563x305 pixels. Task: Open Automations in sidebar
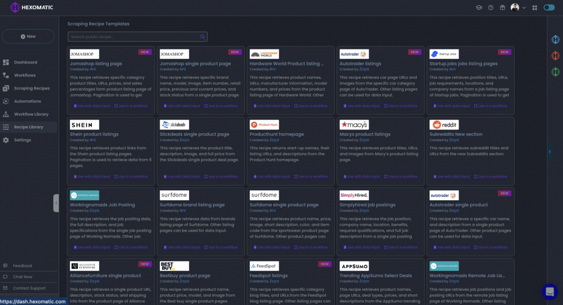pos(27,101)
